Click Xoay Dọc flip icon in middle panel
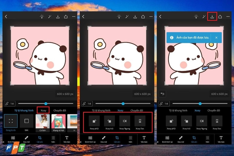The height and width of the screenshot is (156, 234). 140,121
